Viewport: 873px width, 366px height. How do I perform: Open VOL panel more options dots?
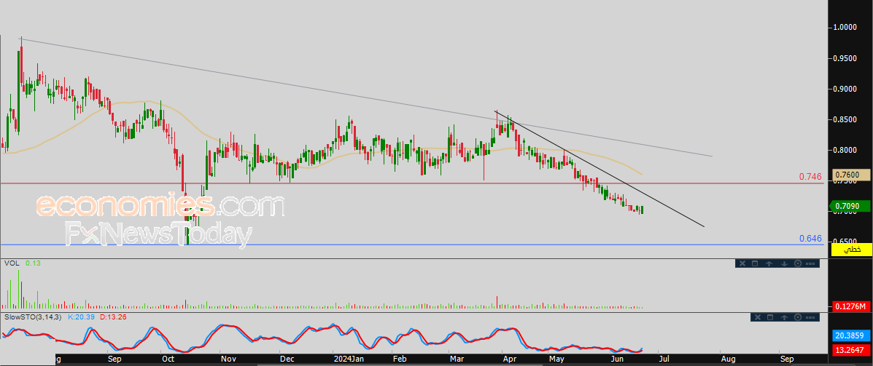811,263
